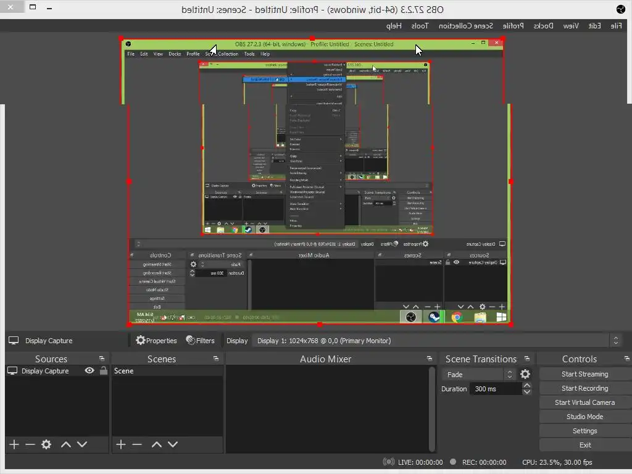Viewport: 632px width, 474px height.
Task: Open the Docks menu in the main menu bar
Action: (543, 26)
